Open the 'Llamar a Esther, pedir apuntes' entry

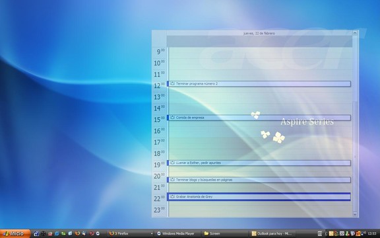259,163
